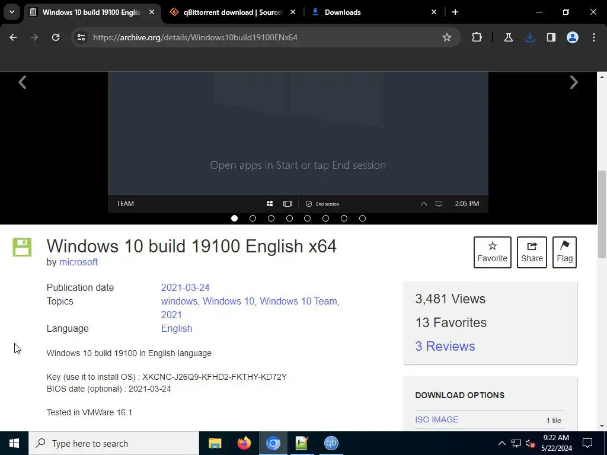The width and height of the screenshot is (607, 455).
Task: Select the fourth carousel dot
Action: coord(289,219)
